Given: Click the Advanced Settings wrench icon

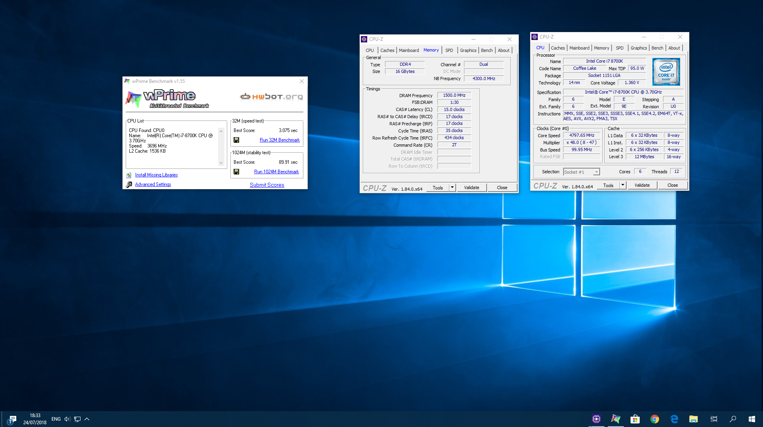Looking at the screenshot, I should coord(129,184).
